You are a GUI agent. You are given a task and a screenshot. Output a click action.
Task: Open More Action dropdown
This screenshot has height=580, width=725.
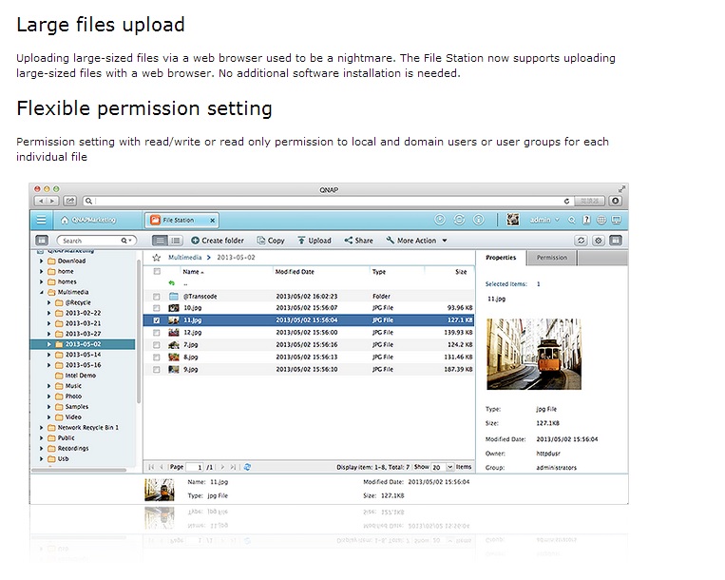416,241
